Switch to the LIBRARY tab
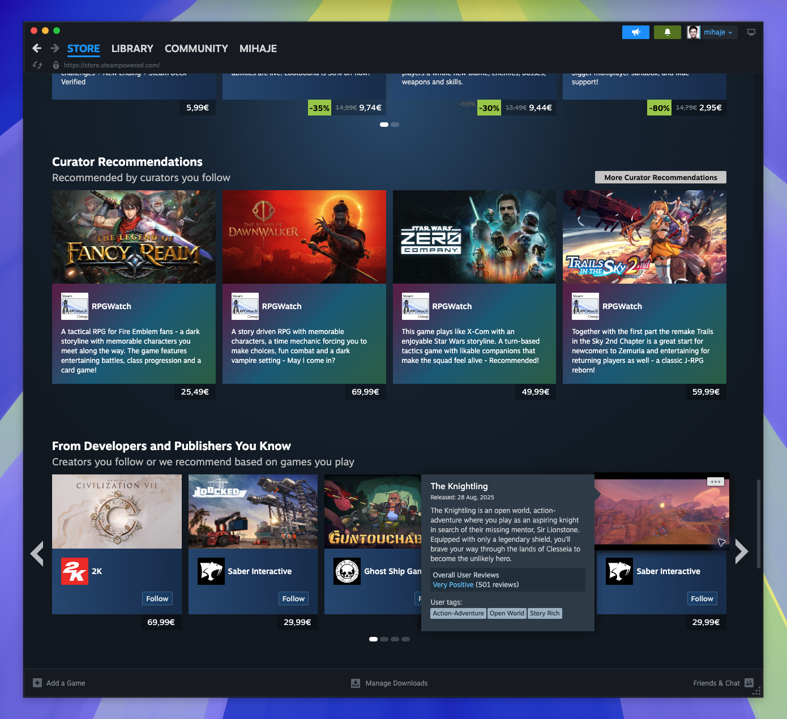Viewport: 787px width, 719px height. pos(132,49)
